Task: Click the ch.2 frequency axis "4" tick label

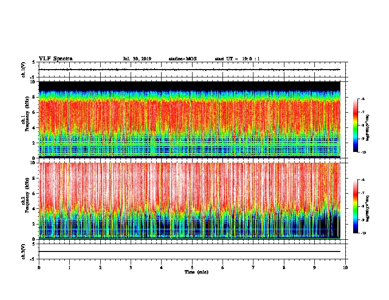Action: click(x=34, y=209)
